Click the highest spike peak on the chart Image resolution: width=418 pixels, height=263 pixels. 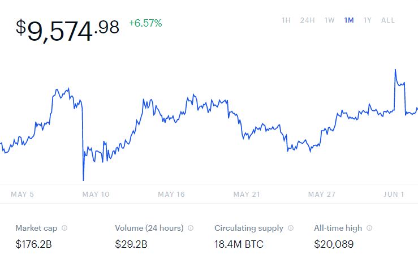(x=395, y=70)
